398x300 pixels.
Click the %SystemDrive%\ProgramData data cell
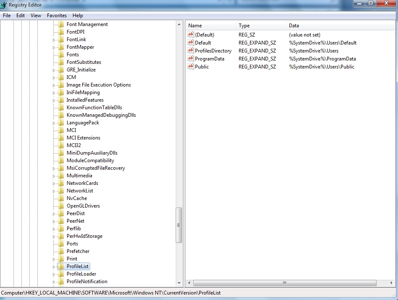pos(323,59)
